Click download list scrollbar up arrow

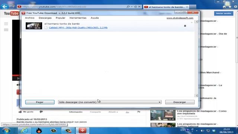click(x=196, y=22)
